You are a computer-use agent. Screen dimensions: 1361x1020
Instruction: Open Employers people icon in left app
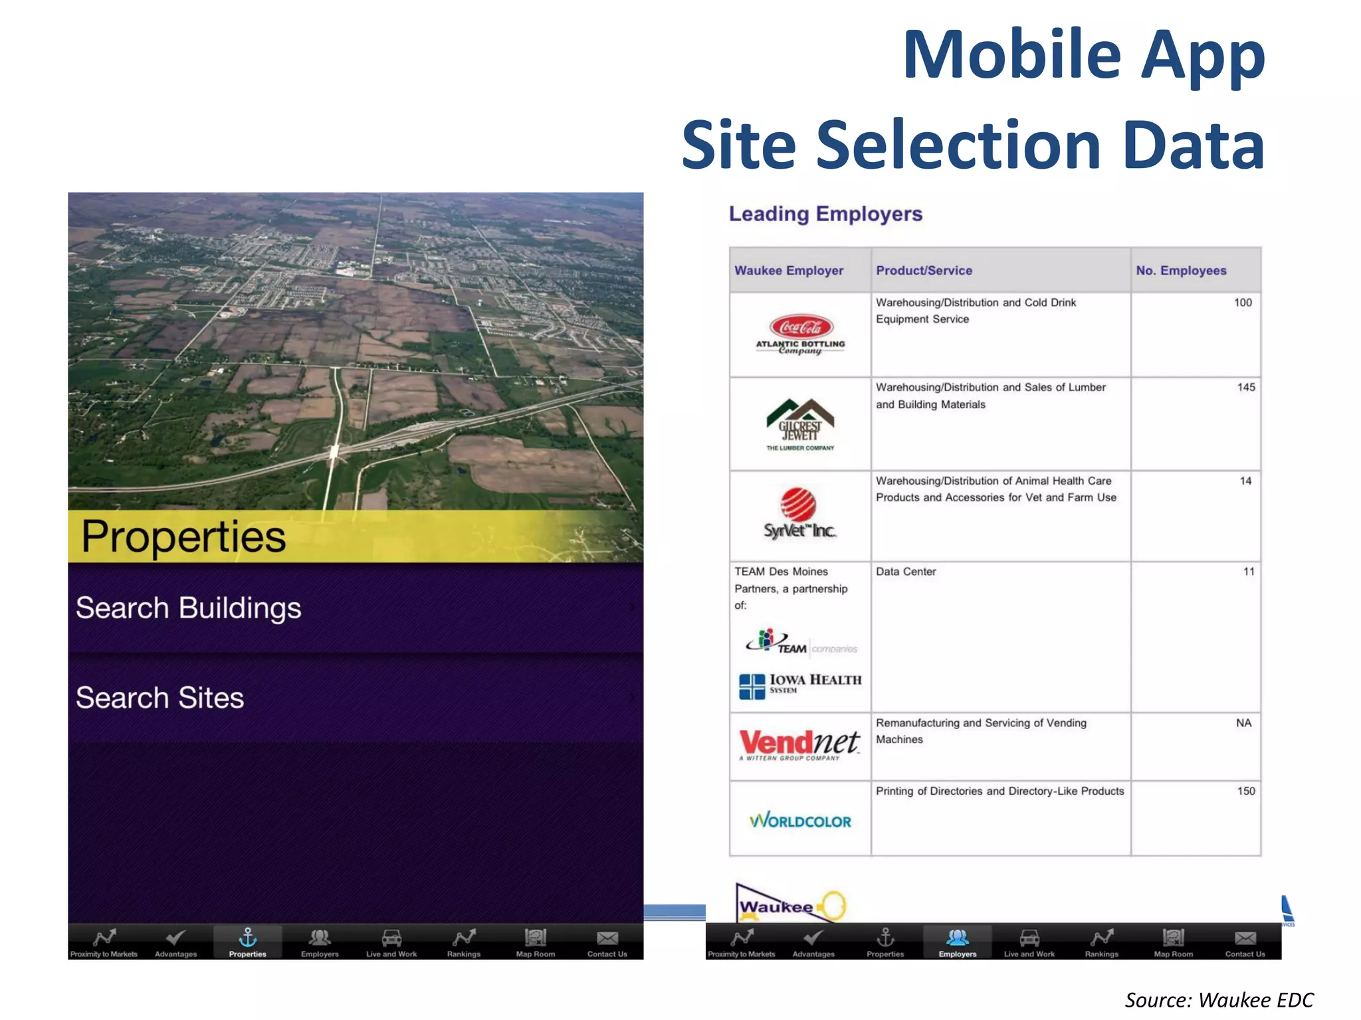pyautogui.click(x=320, y=938)
